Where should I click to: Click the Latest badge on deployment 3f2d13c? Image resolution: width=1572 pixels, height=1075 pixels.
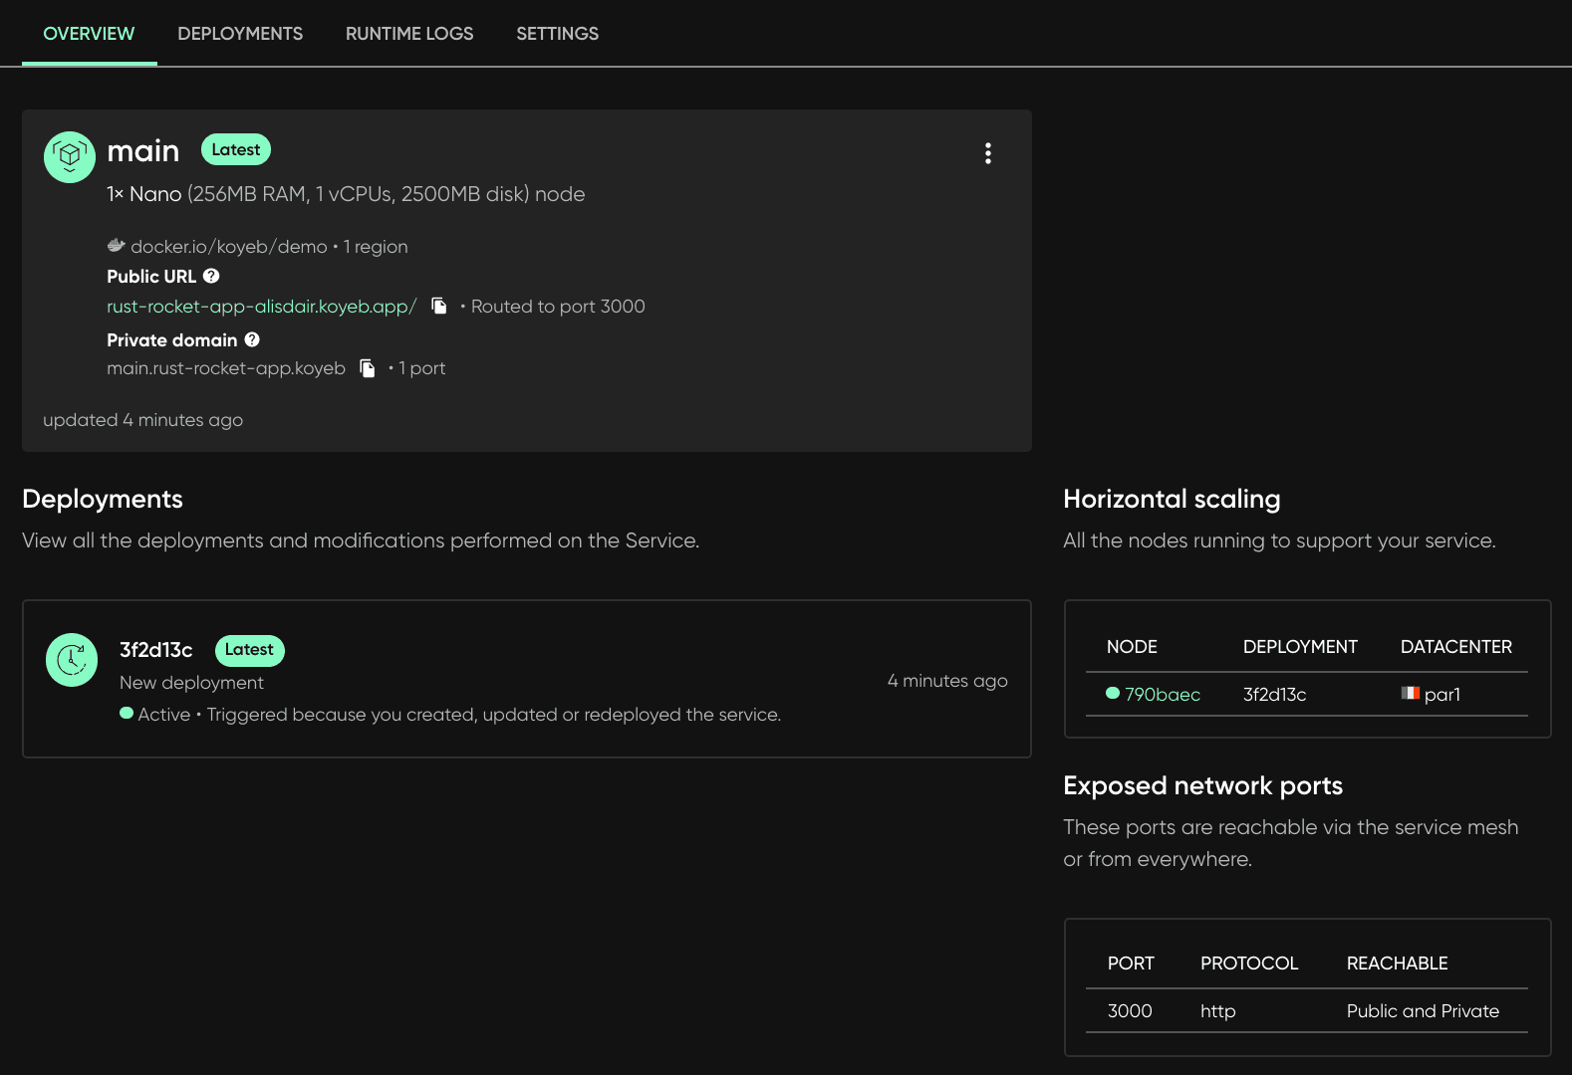pos(249,650)
